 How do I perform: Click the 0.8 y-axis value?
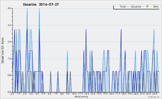[x=9, y=75]
